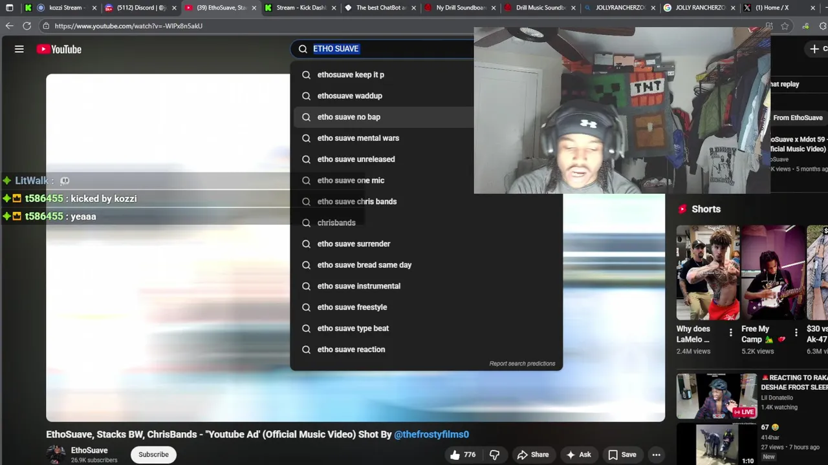Select suggestion 'etho suave bread same day'
828x465 pixels.
click(426, 265)
